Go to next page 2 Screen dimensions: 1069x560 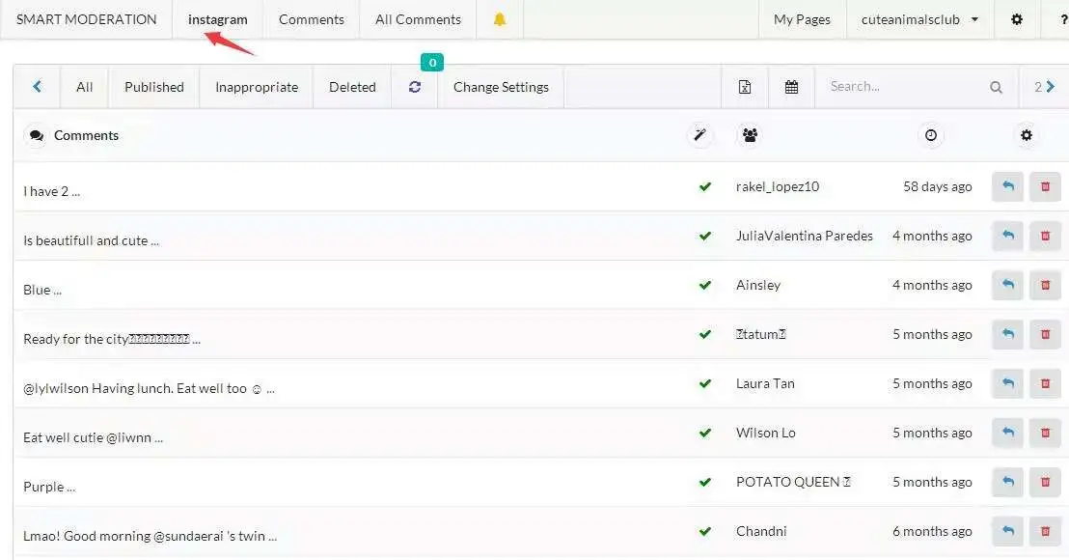point(1044,87)
